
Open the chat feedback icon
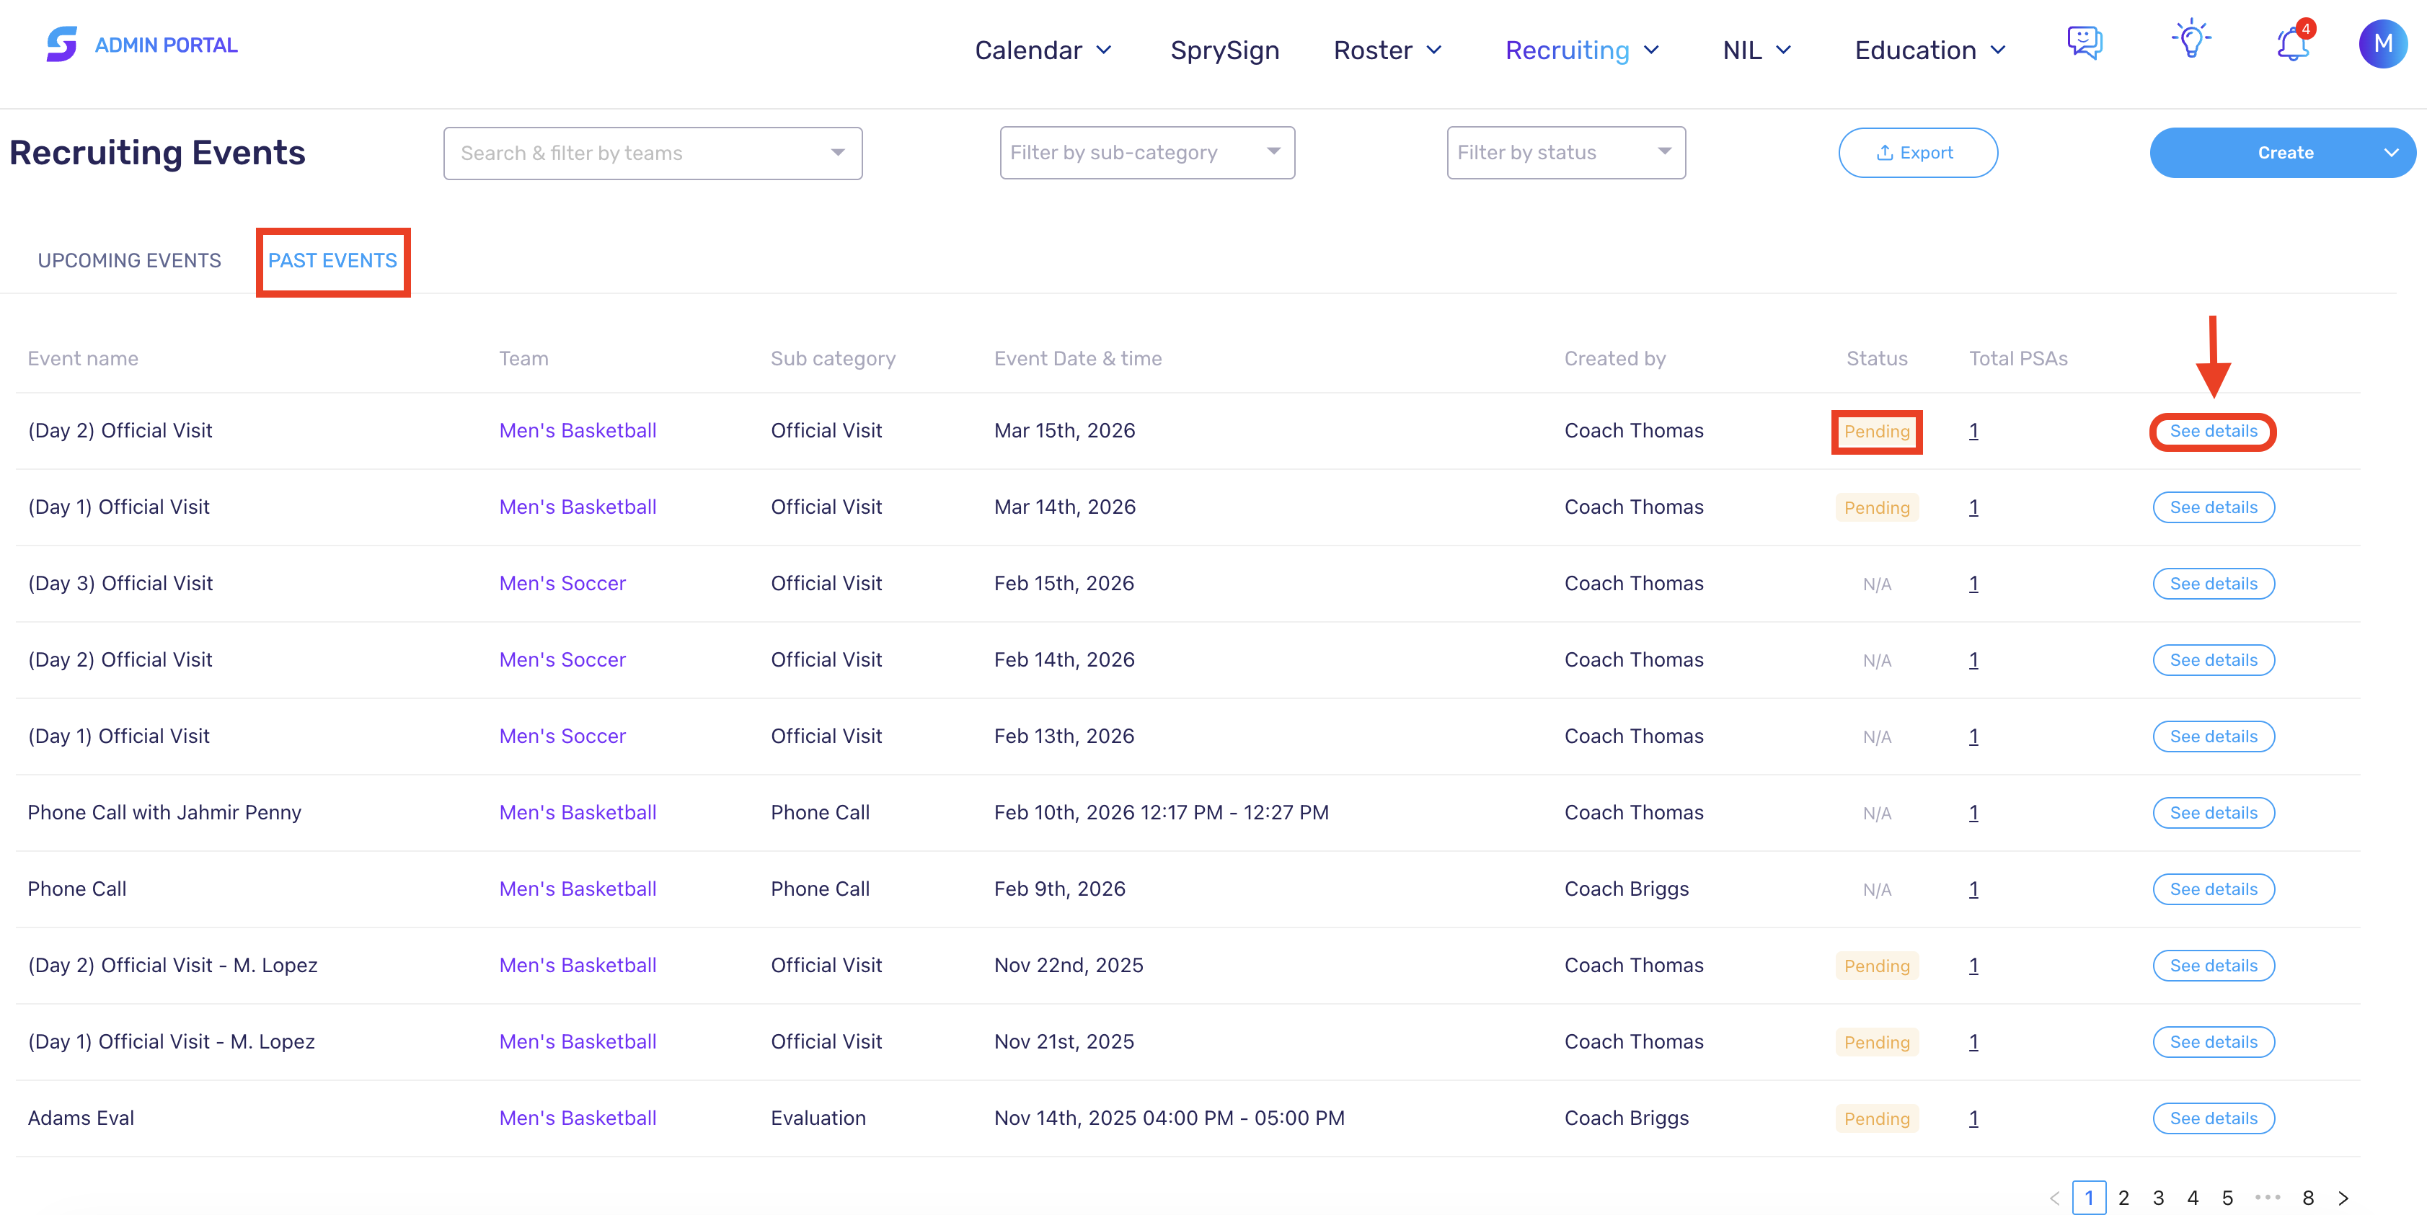coord(2084,43)
